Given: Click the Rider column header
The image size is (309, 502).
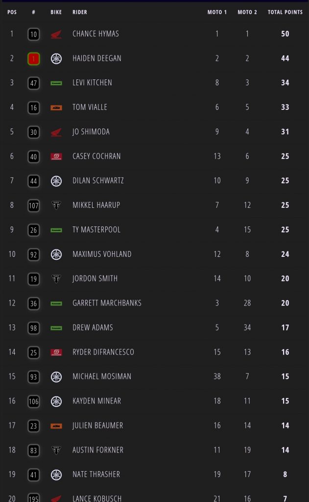Looking at the screenshot, I should [80, 12].
